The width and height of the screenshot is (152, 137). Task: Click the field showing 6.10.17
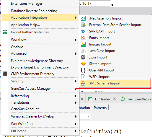click(94, 4)
